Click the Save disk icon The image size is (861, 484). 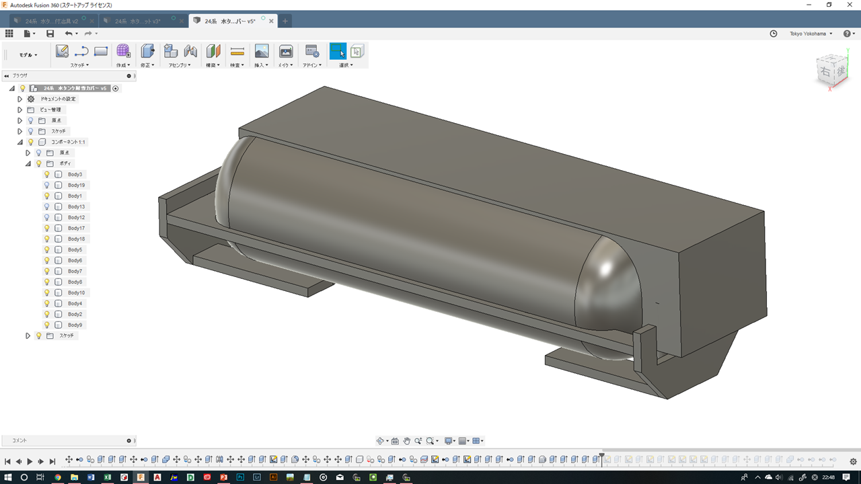tap(50, 34)
